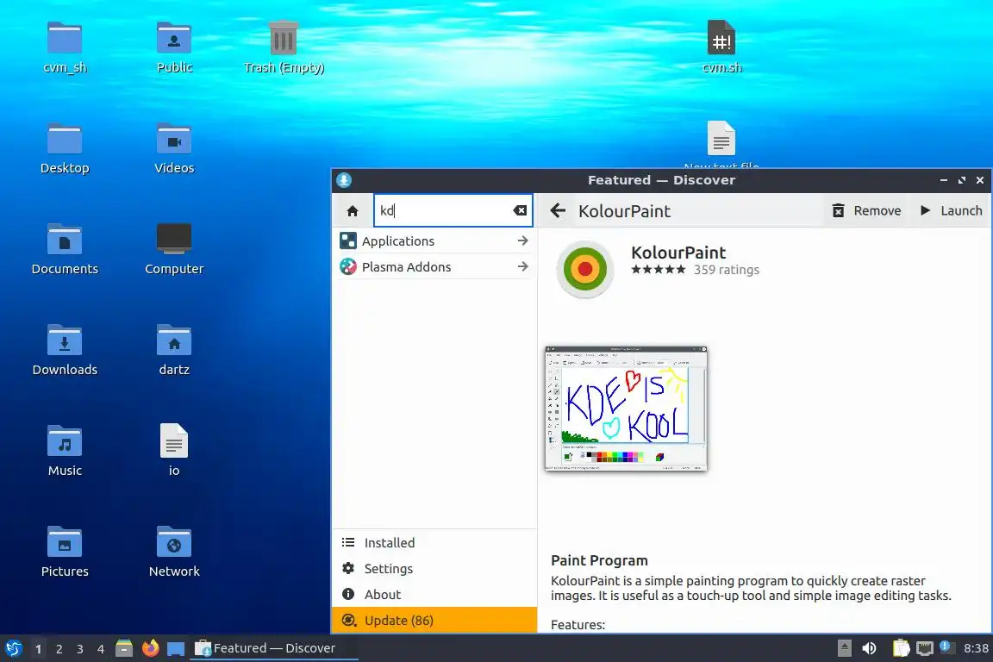Launch Firefox from the taskbar
Screen dimensions: 993x662
[x=151, y=648]
